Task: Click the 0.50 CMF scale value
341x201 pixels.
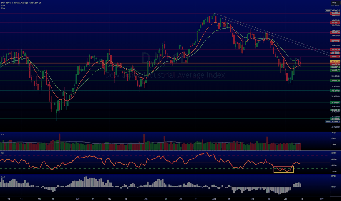Action: [x=333, y=176]
